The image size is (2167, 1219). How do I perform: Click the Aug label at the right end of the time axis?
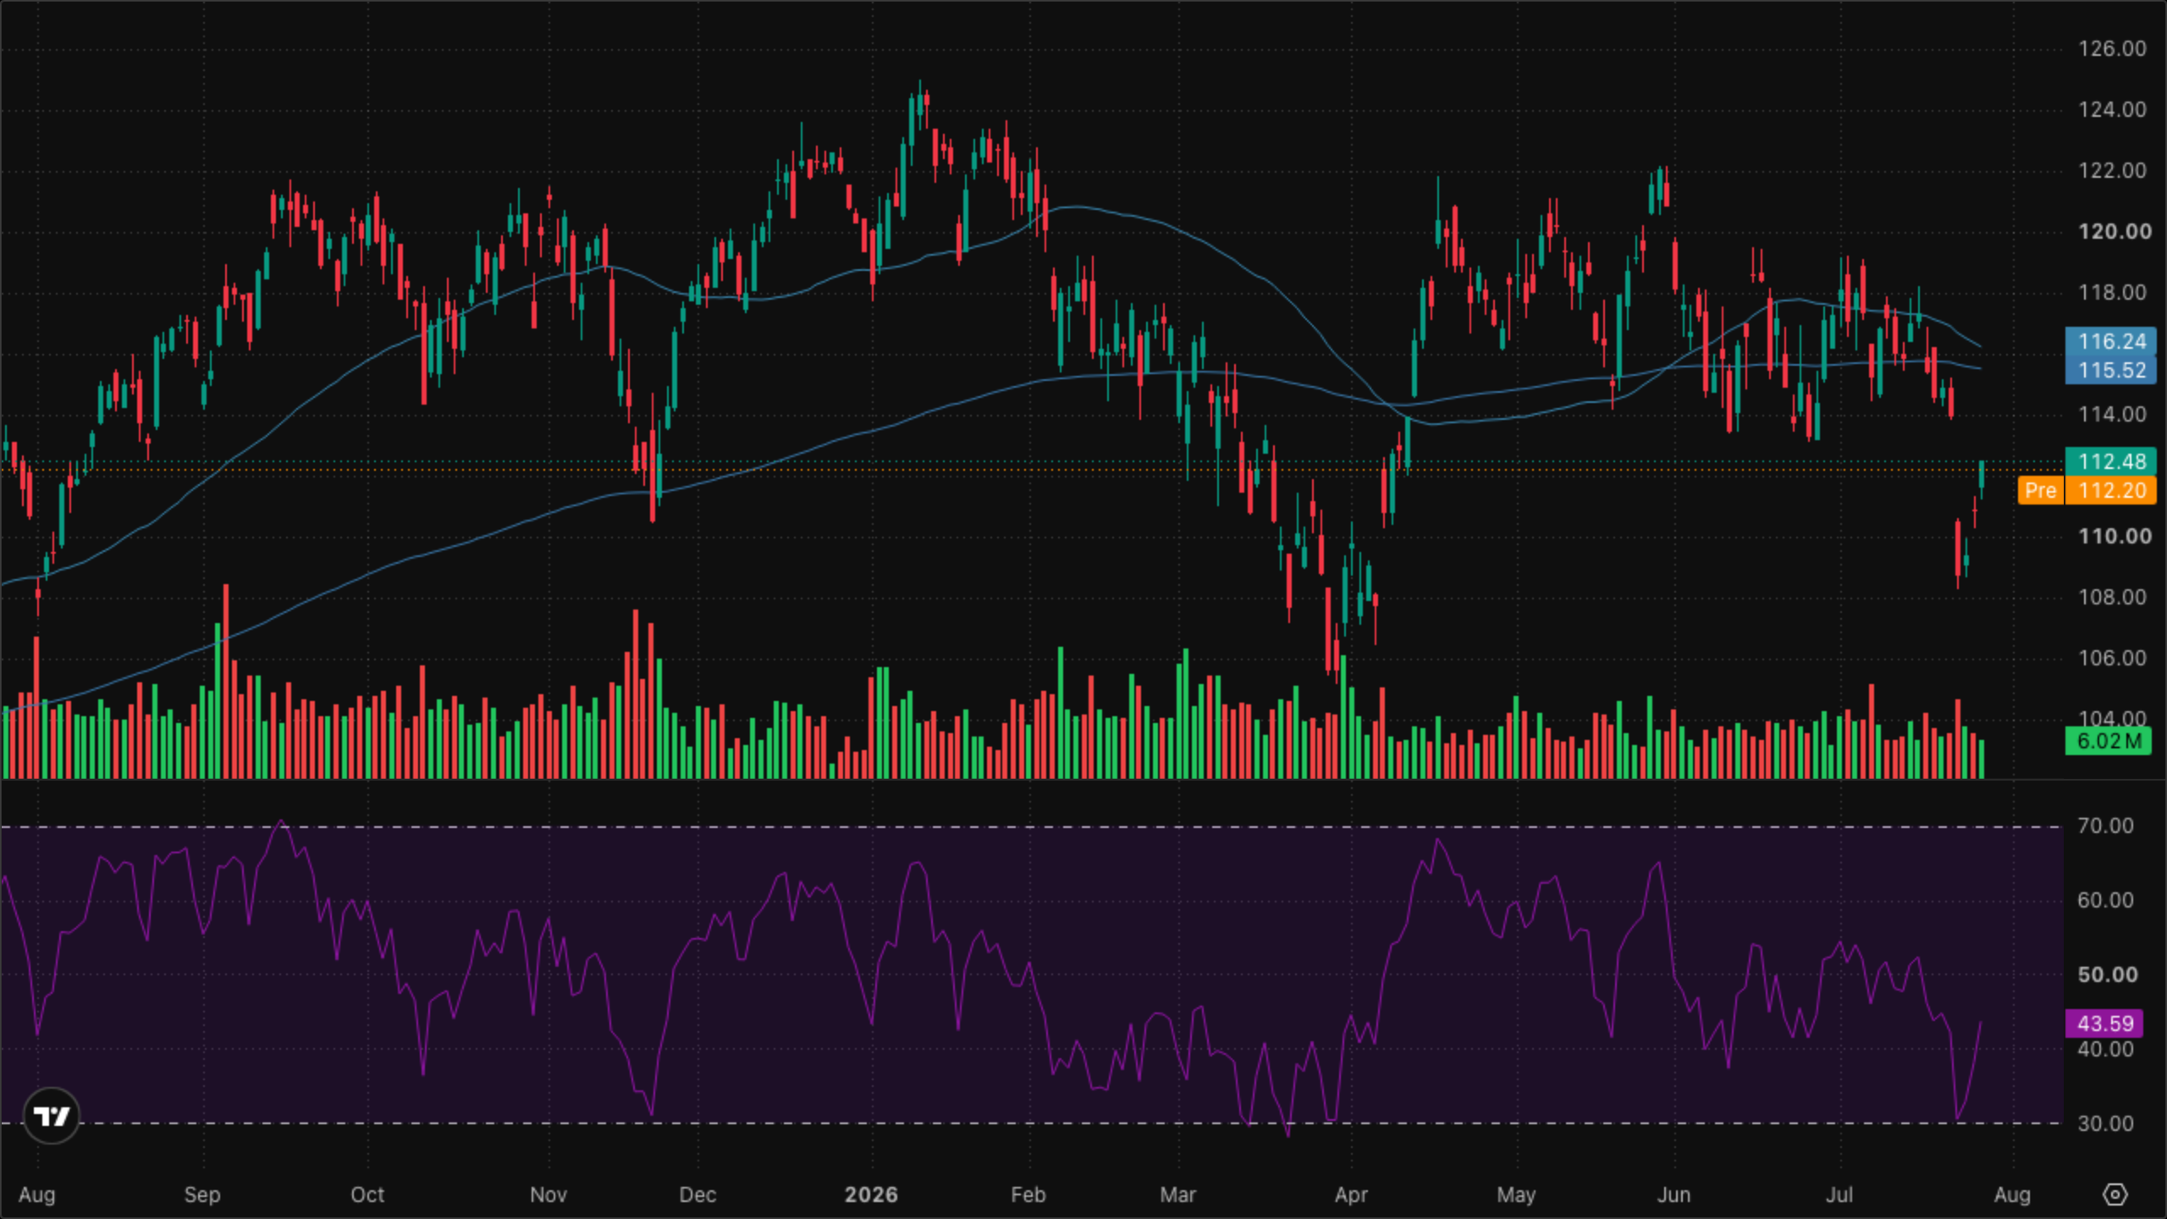2012,1194
